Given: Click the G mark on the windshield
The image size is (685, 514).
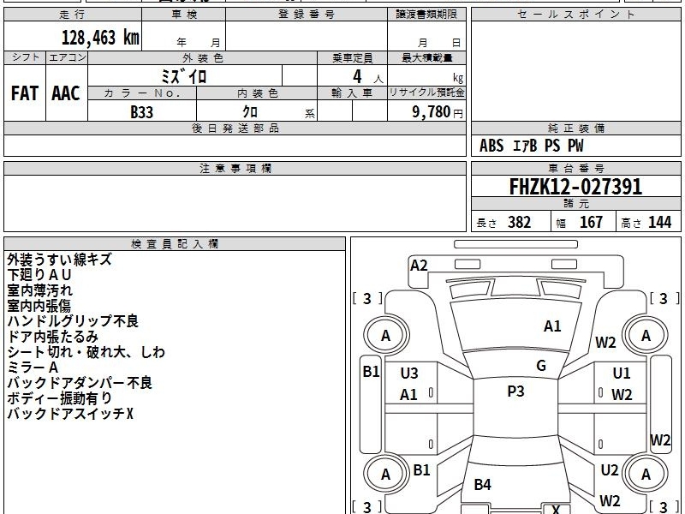Looking at the screenshot, I should click(x=541, y=366).
